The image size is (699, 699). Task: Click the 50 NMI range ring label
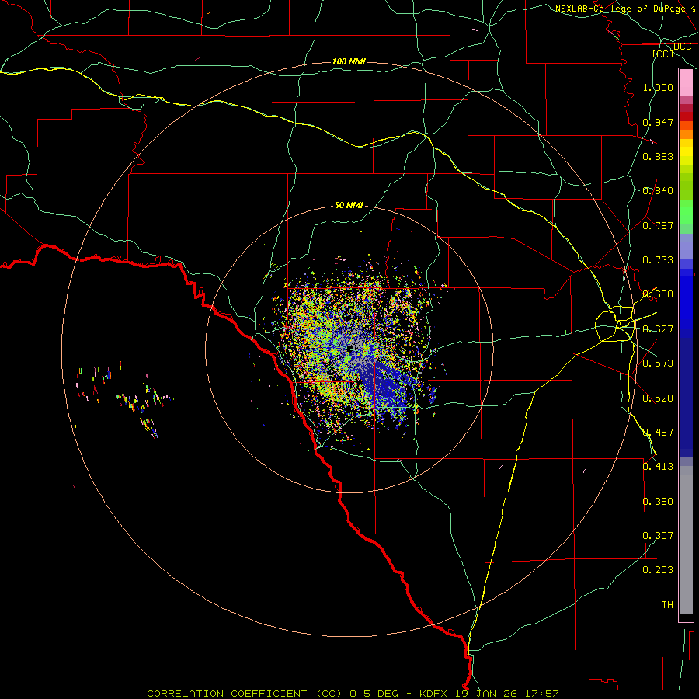click(349, 205)
